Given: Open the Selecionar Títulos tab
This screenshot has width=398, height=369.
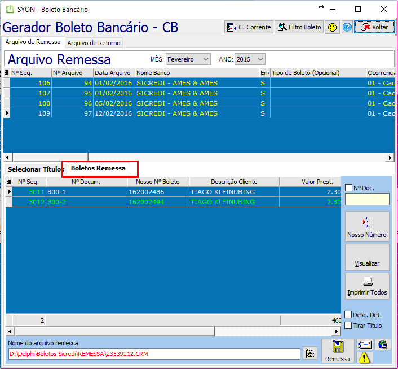Looking at the screenshot, I should (x=36, y=169).
